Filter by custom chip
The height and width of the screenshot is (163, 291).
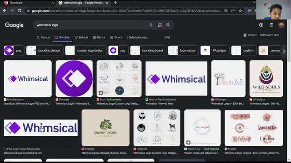click(x=244, y=50)
